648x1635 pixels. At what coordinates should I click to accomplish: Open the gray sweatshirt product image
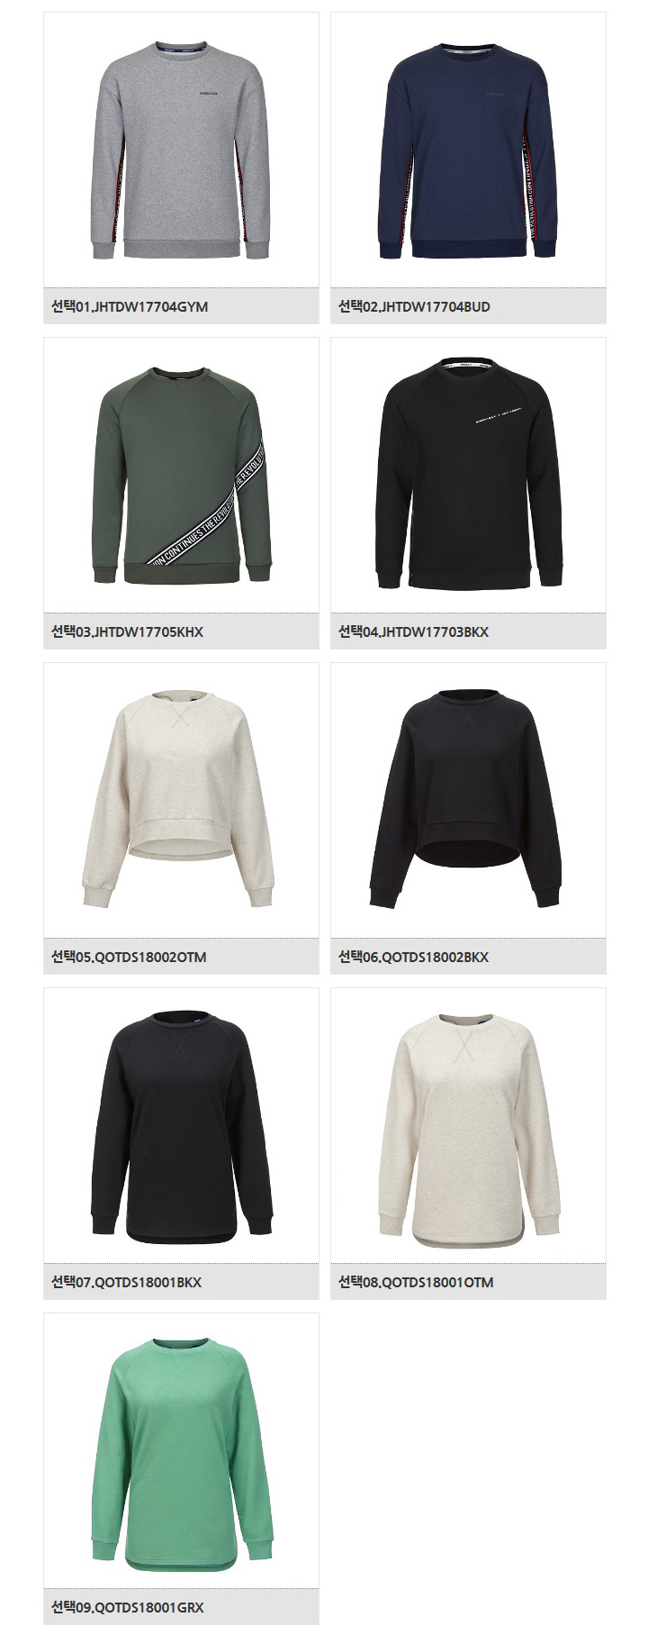click(181, 150)
